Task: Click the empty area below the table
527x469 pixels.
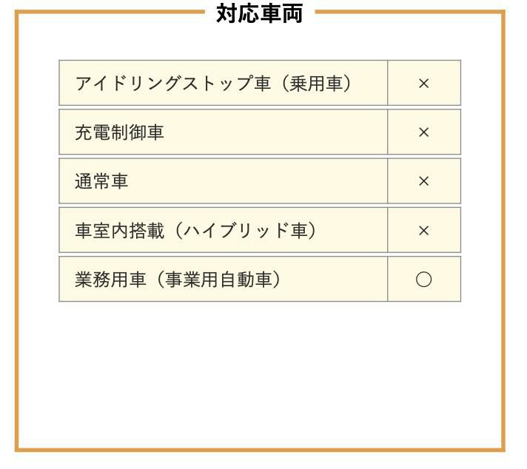Action: pyautogui.click(x=259, y=370)
